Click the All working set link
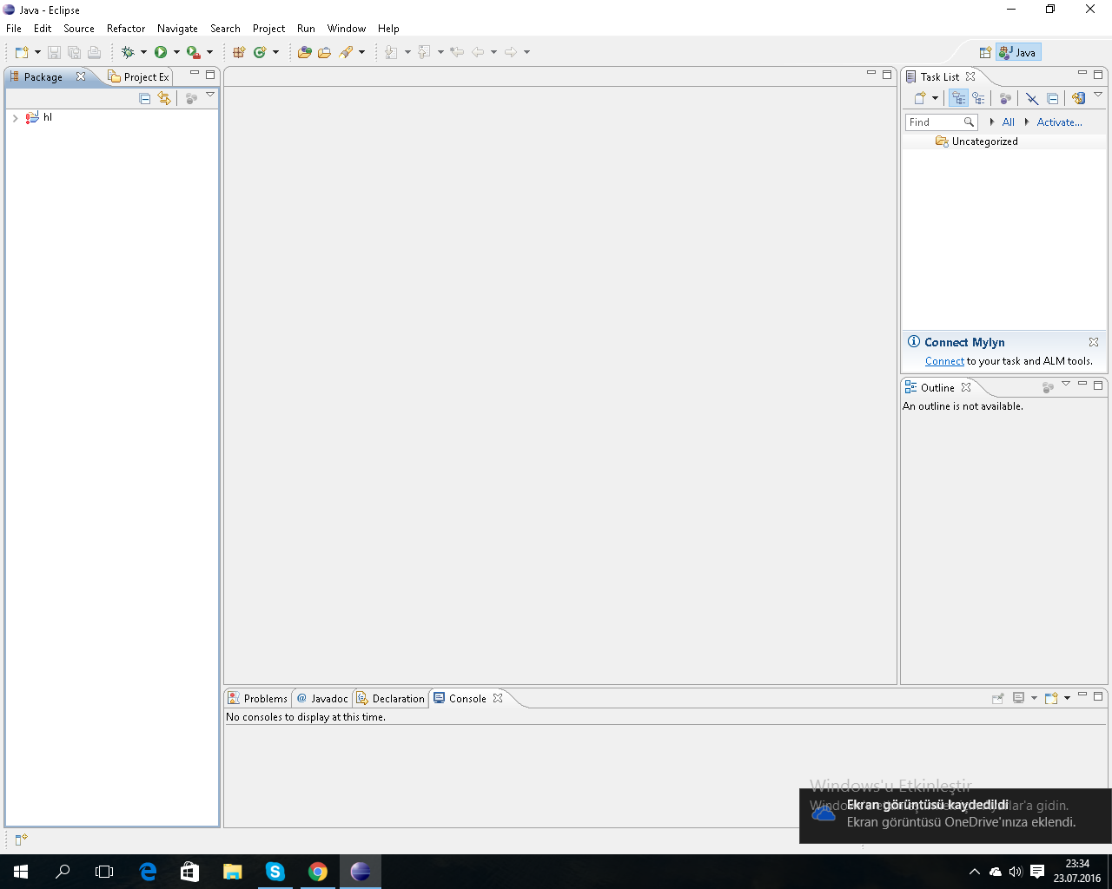The image size is (1112, 889). [1008, 122]
